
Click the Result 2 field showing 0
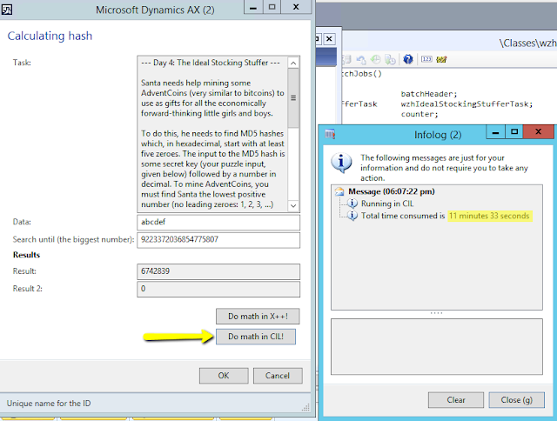tap(218, 289)
